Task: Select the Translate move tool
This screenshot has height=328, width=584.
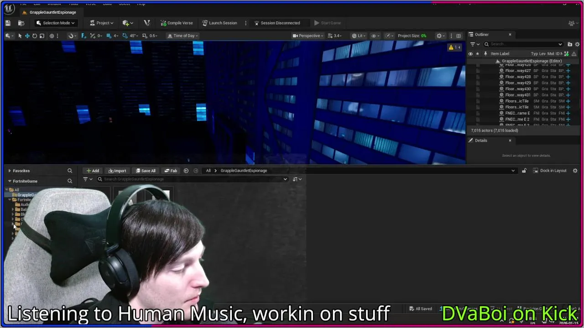Action: pos(27,36)
